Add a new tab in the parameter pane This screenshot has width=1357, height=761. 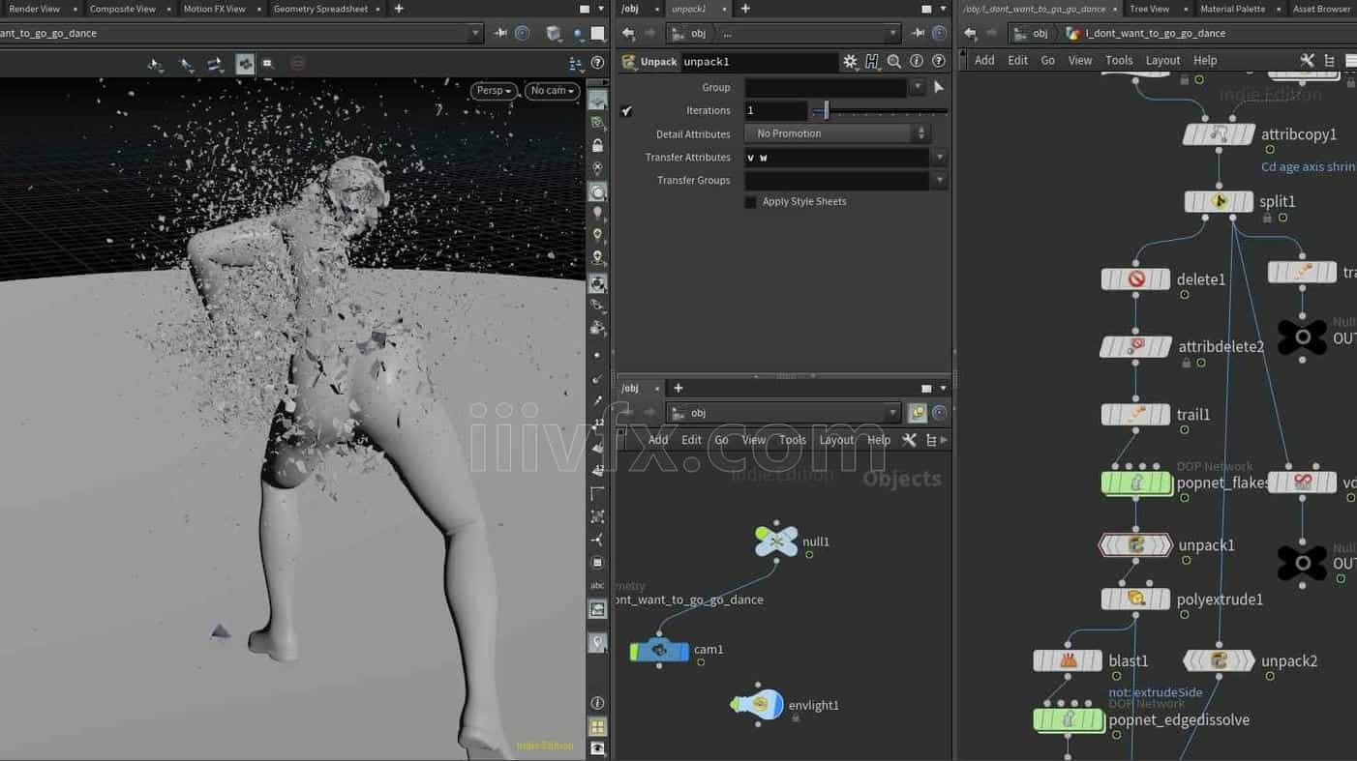point(745,9)
